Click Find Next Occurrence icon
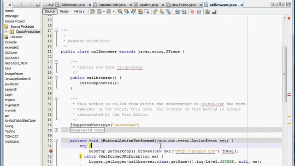The width and height of the screenshot is (295, 166). coord(134,12)
